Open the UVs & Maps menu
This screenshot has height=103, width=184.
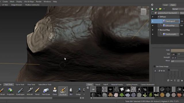(29, 2)
